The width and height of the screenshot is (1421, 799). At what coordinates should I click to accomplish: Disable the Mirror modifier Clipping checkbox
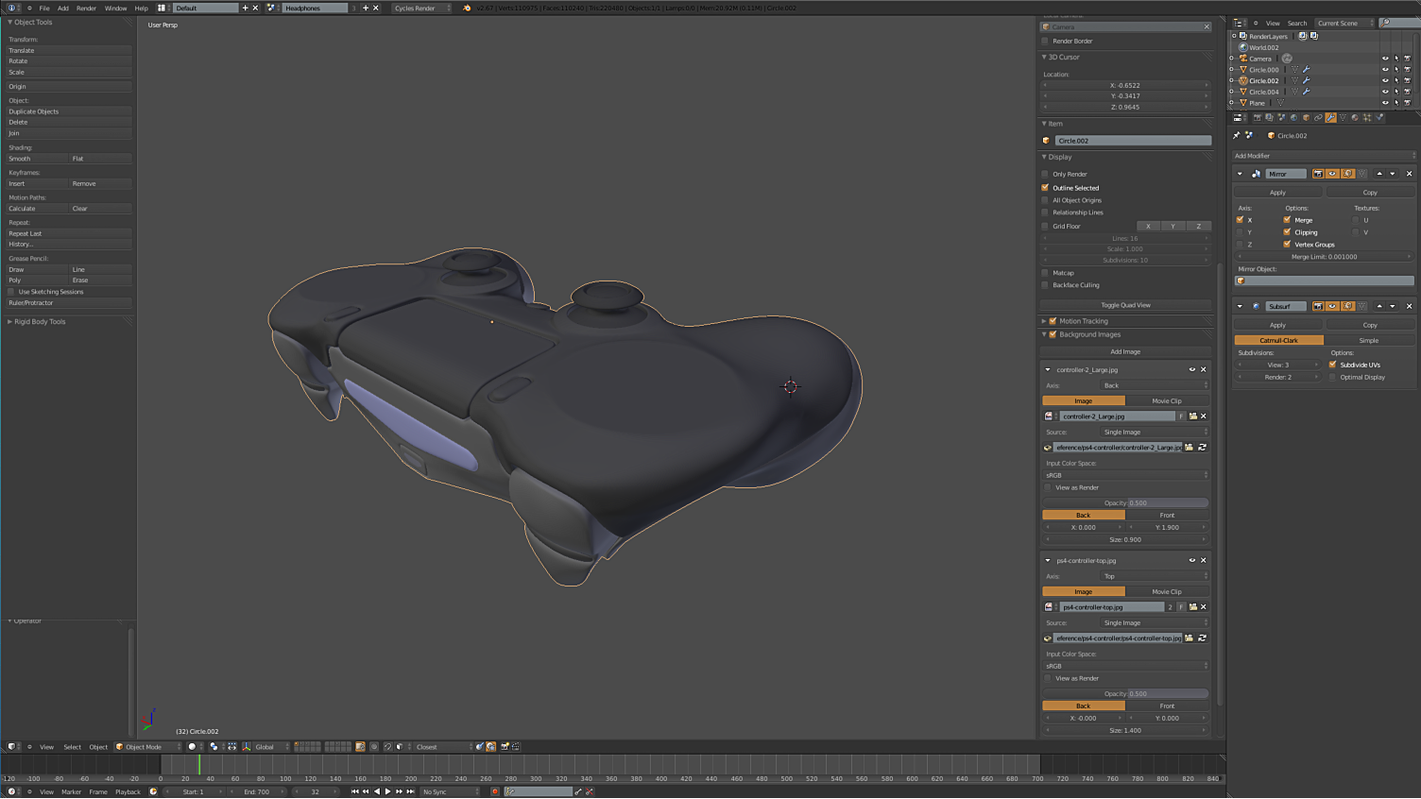(x=1287, y=232)
